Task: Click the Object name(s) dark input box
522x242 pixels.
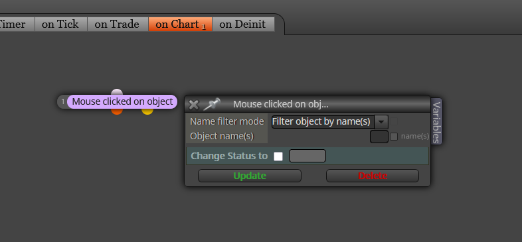Action: click(x=379, y=137)
